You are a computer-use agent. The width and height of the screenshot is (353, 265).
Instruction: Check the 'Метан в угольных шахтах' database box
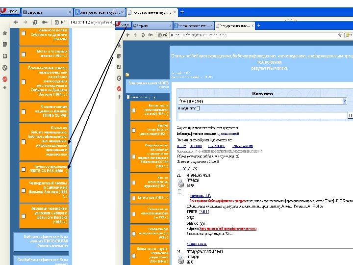click(x=24, y=54)
